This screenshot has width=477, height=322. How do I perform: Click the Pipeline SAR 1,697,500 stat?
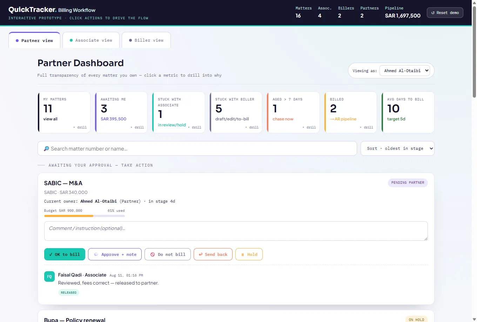click(x=403, y=12)
